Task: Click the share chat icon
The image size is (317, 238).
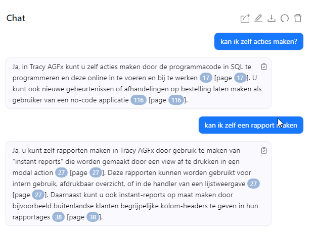Action: click(245, 18)
